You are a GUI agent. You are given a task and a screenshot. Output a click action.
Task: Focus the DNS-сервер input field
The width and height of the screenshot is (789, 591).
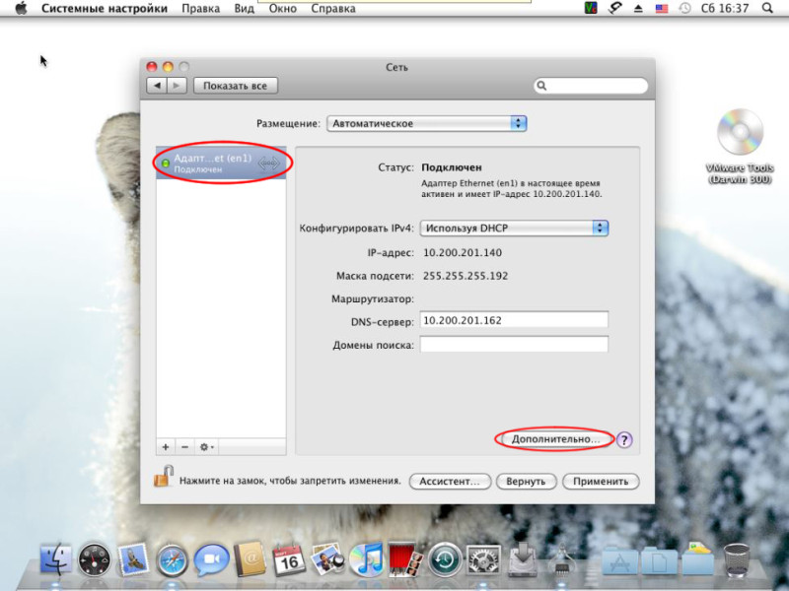click(x=514, y=320)
